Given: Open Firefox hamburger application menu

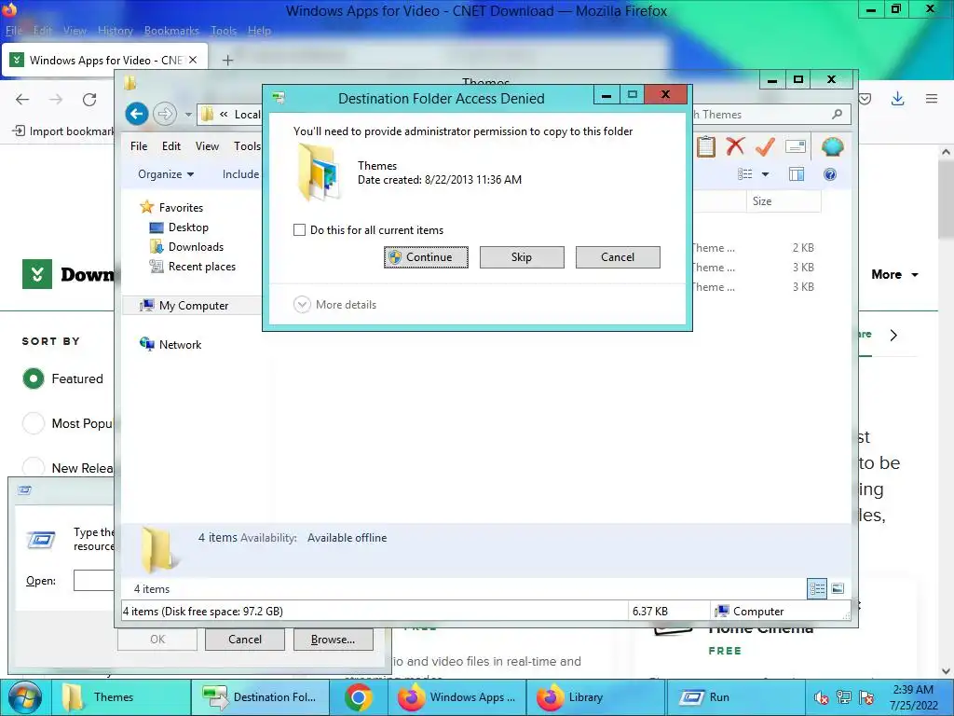Looking at the screenshot, I should 932,99.
